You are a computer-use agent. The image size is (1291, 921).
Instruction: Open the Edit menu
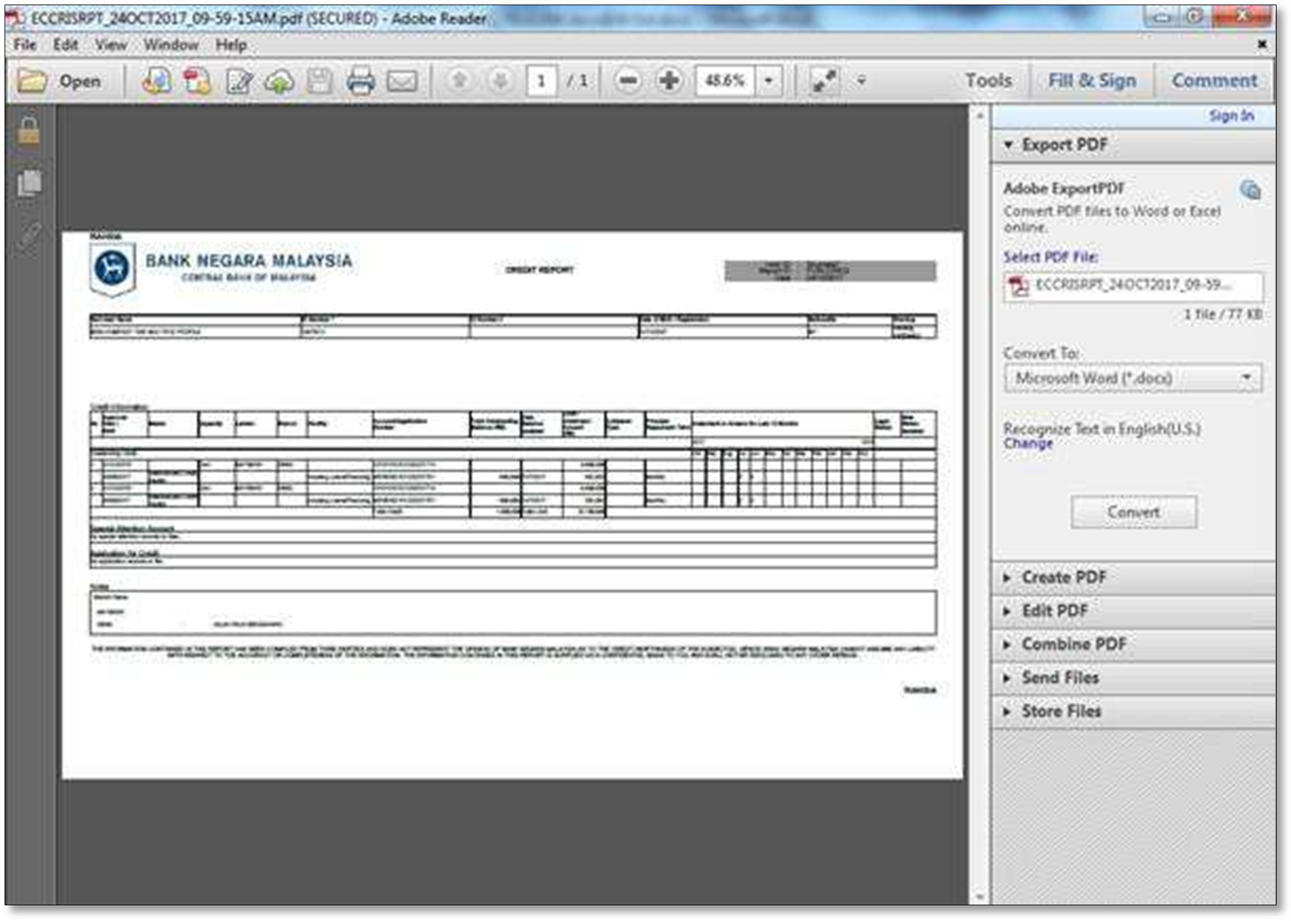[65, 44]
